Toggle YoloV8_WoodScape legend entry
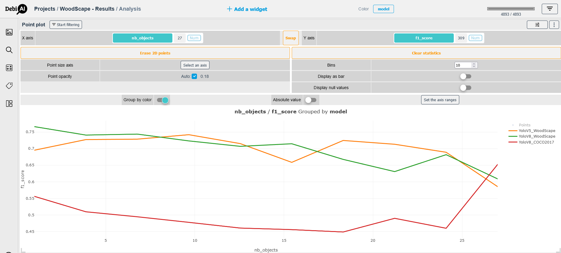 pos(532,136)
